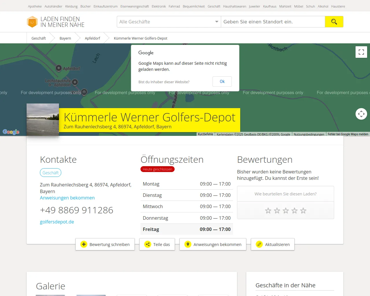The width and height of the screenshot is (370, 296).
Task: Open golfersdepot.de website link
Action: click(57, 222)
